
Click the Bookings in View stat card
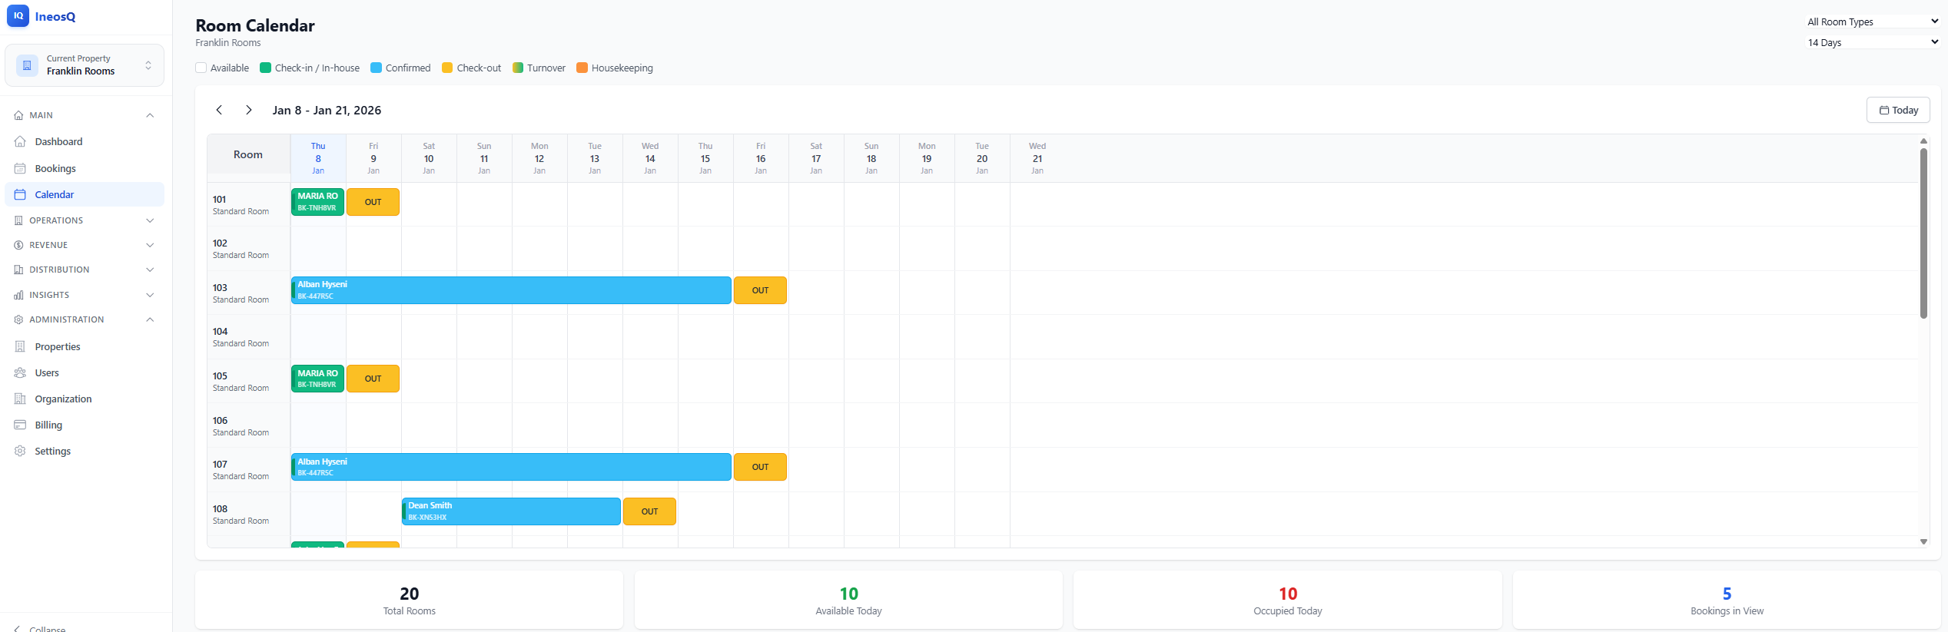[1727, 600]
